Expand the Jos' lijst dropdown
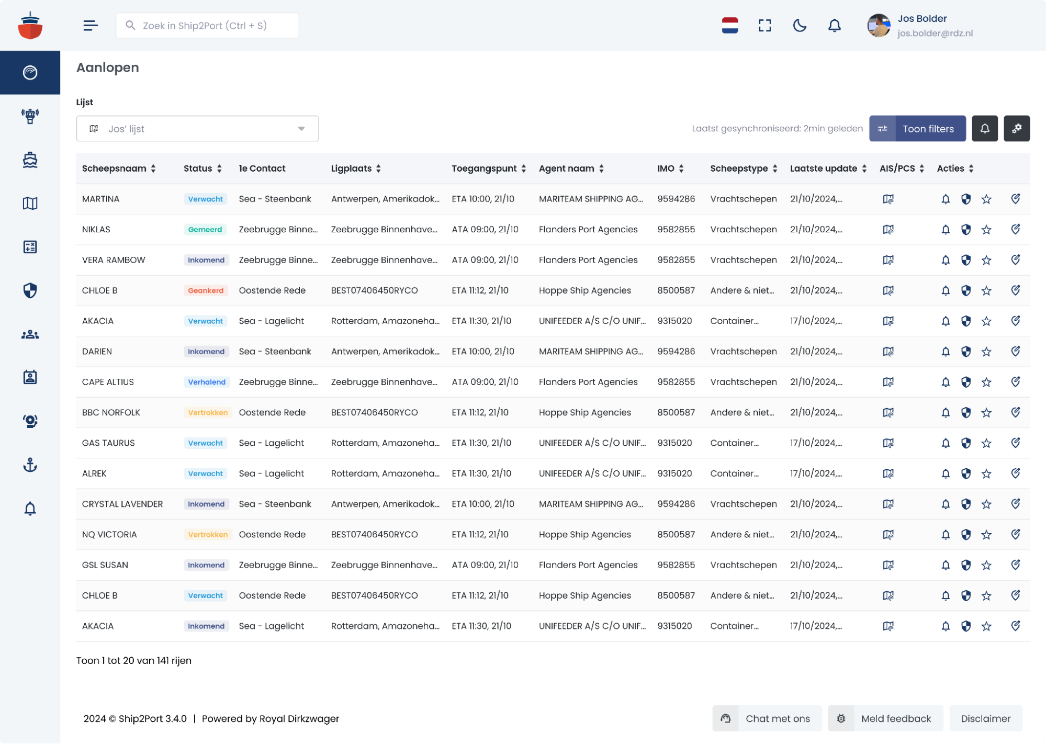The image size is (1046, 744). [197, 129]
